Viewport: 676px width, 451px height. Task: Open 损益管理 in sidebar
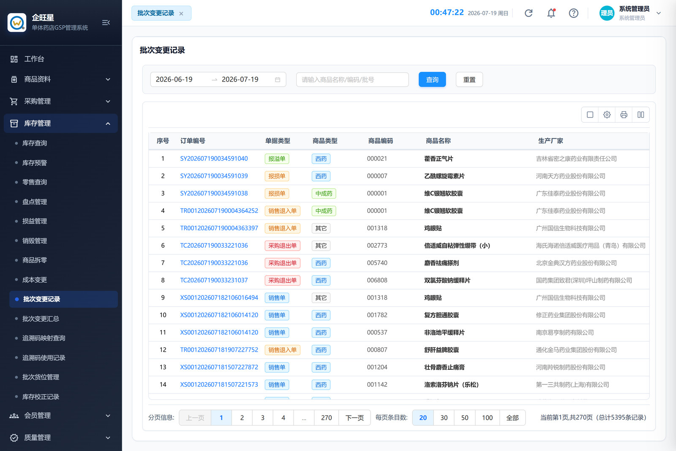[35, 221]
